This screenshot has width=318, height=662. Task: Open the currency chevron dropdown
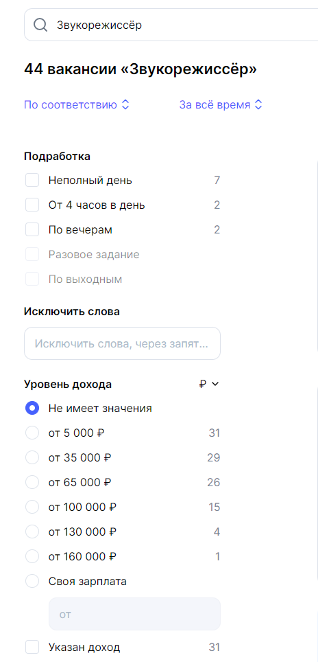point(215,384)
